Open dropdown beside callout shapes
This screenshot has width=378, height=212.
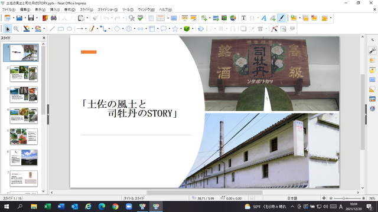[x=170, y=29]
